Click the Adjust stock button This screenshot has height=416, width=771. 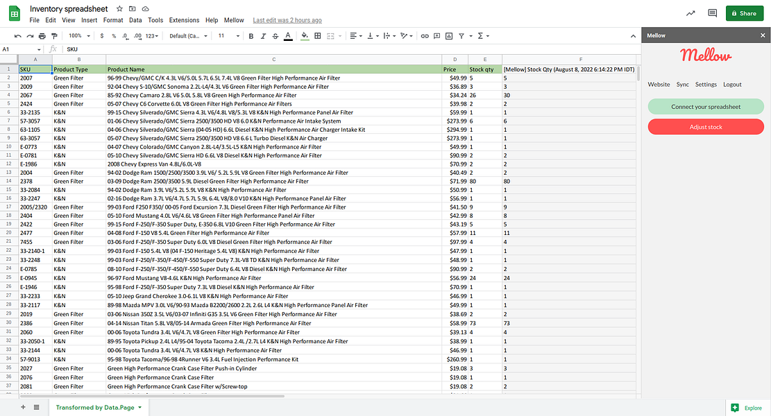pos(706,127)
